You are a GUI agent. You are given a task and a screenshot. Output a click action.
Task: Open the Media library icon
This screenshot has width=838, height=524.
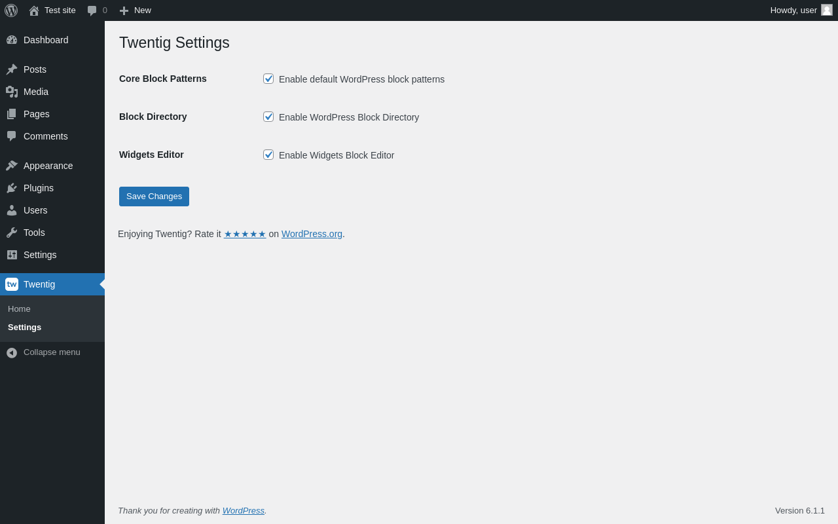(12, 92)
